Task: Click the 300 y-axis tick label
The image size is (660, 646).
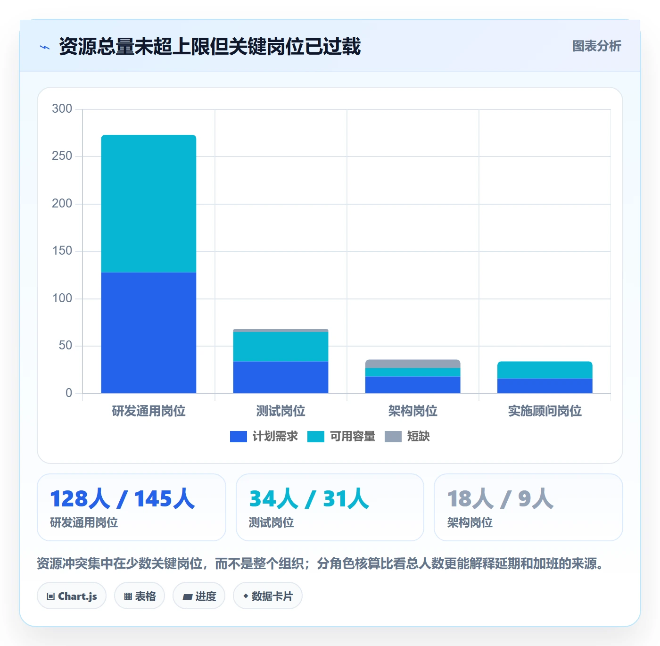Action: pyautogui.click(x=62, y=109)
